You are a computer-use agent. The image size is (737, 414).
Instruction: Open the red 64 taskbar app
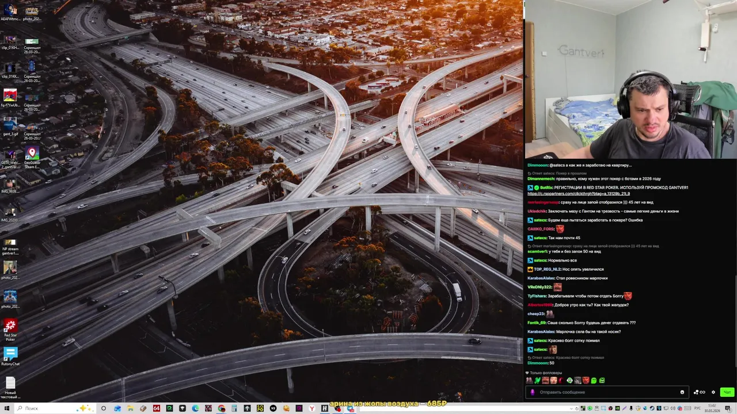pyautogui.click(x=156, y=408)
